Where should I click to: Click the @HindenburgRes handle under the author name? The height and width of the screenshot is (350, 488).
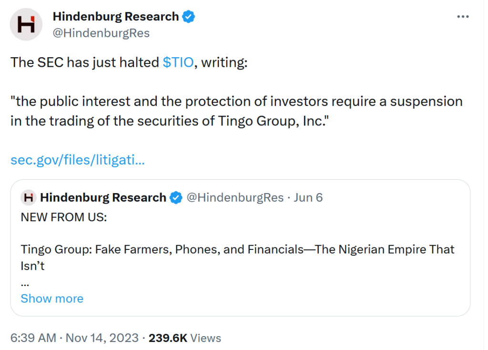pyautogui.click(x=101, y=33)
